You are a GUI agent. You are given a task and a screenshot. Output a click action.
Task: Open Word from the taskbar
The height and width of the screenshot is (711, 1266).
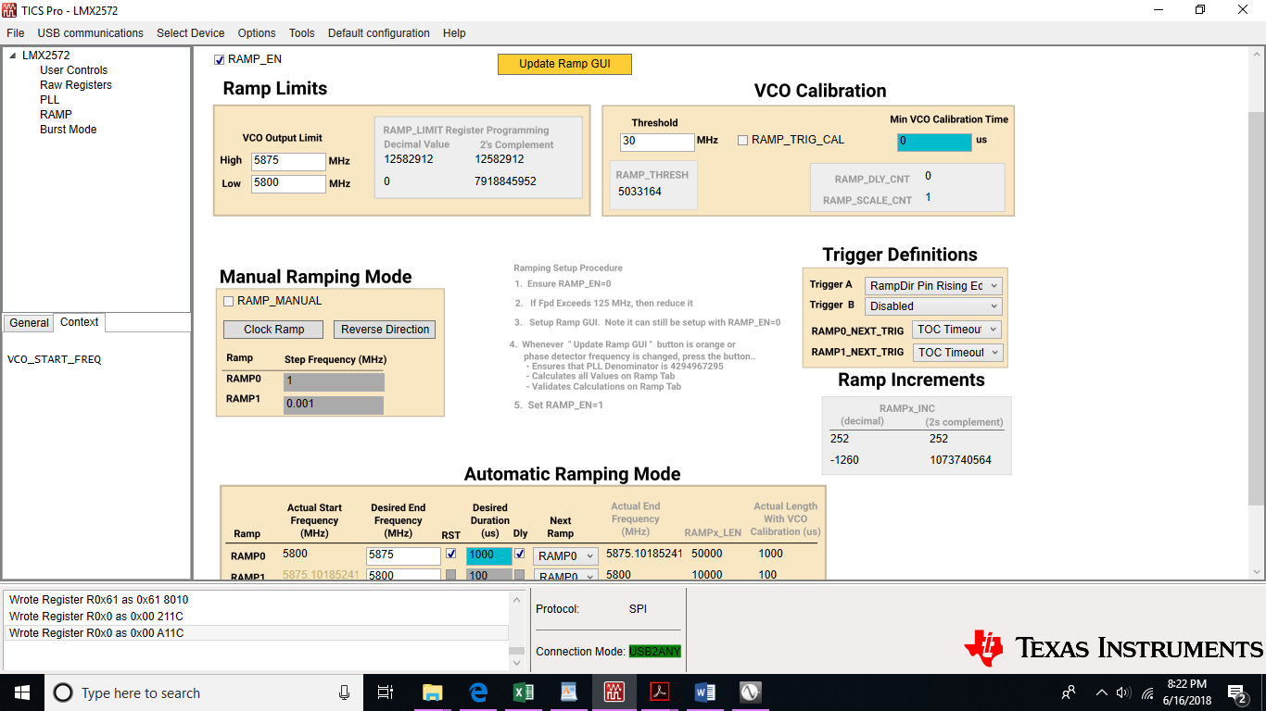click(704, 692)
